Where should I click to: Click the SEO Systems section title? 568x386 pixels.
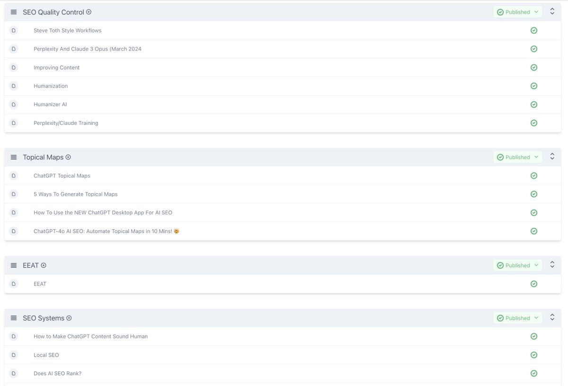(44, 318)
